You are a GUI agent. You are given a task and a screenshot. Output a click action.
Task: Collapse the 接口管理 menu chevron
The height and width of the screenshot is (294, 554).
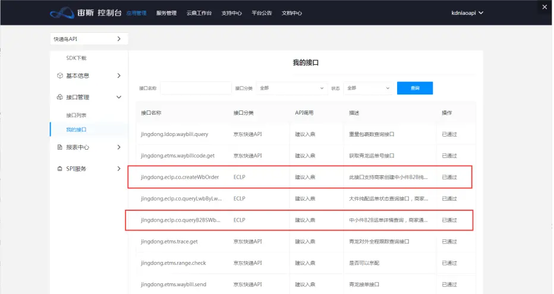click(x=119, y=97)
